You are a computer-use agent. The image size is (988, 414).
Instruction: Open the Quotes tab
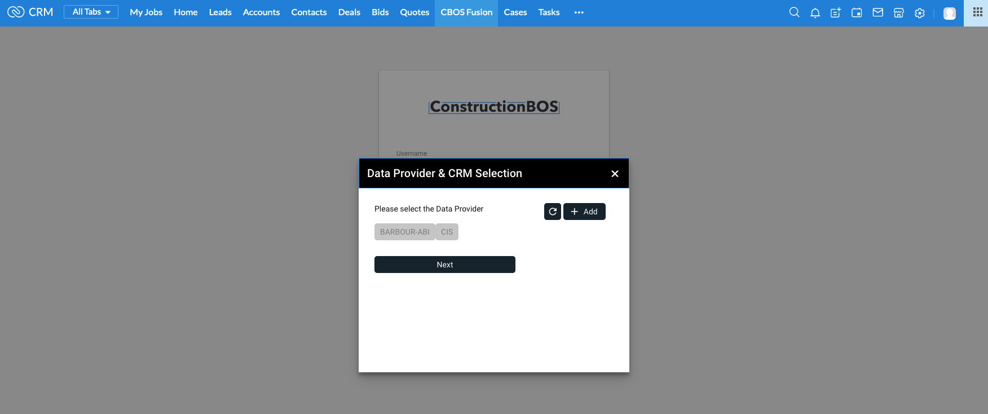tap(414, 12)
